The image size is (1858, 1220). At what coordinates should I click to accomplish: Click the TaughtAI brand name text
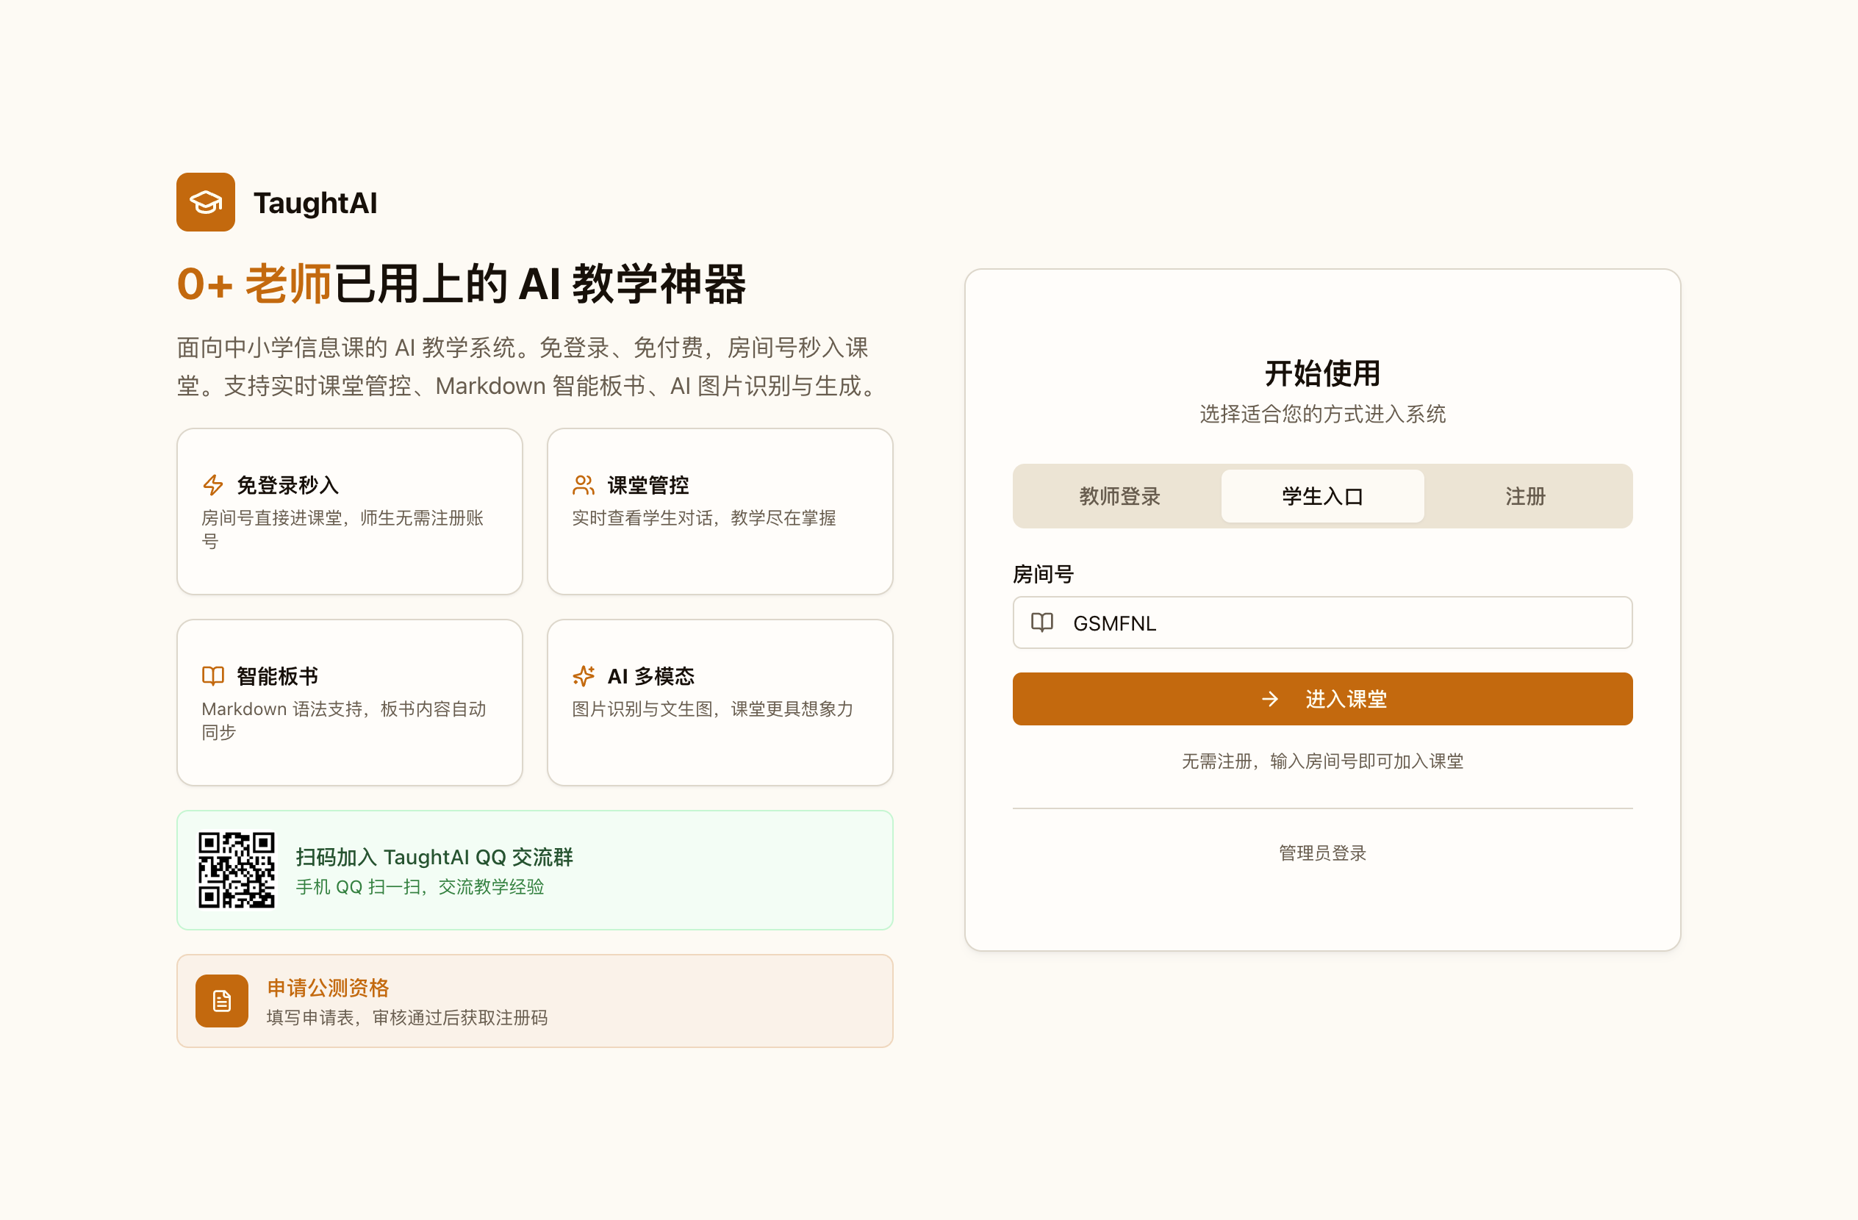tap(315, 203)
